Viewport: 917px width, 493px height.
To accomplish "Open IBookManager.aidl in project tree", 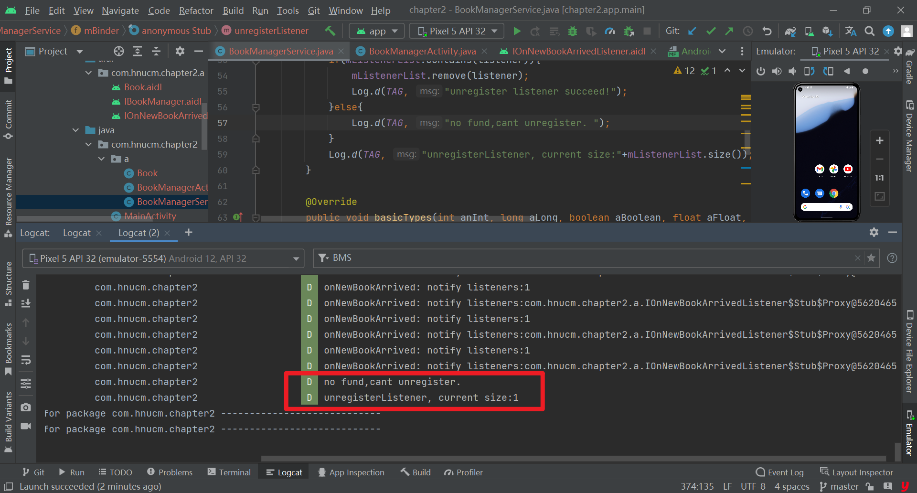I will tap(162, 101).
